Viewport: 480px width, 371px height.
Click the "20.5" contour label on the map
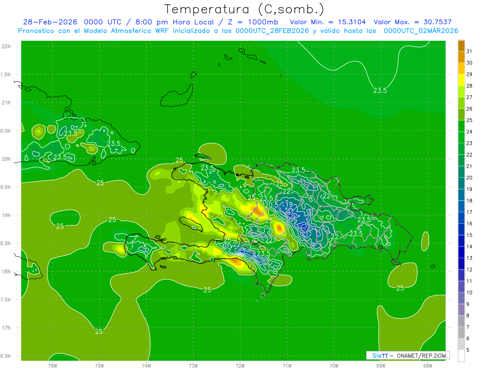point(272,205)
